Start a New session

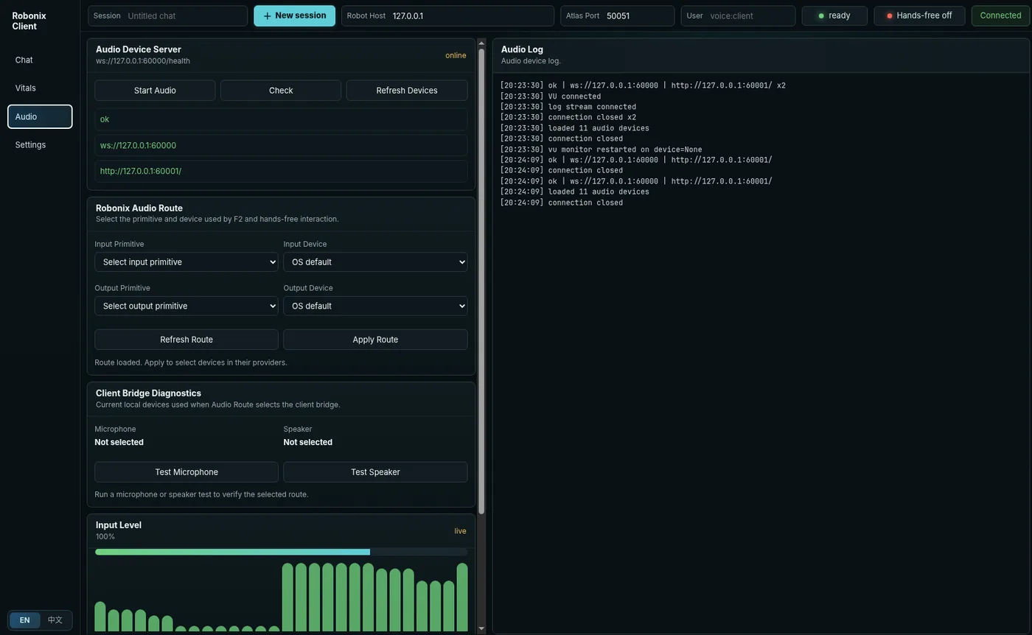tap(294, 16)
